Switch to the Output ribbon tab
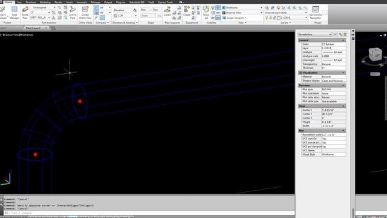The height and width of the screenshot is (218, 387). (108, 2)
